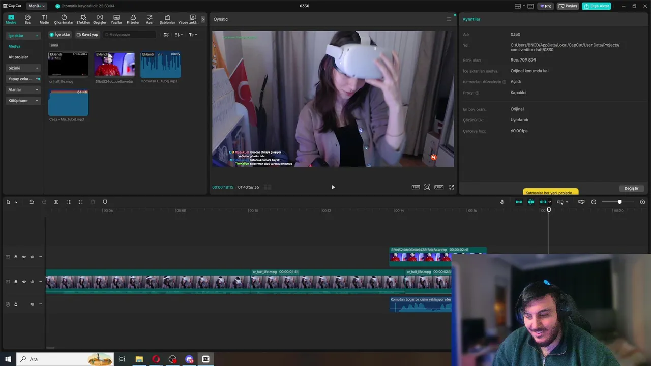The height and width of the screenshot is (366, 651).
Task: Click the trash delete icon
Action: pos(93,202)
